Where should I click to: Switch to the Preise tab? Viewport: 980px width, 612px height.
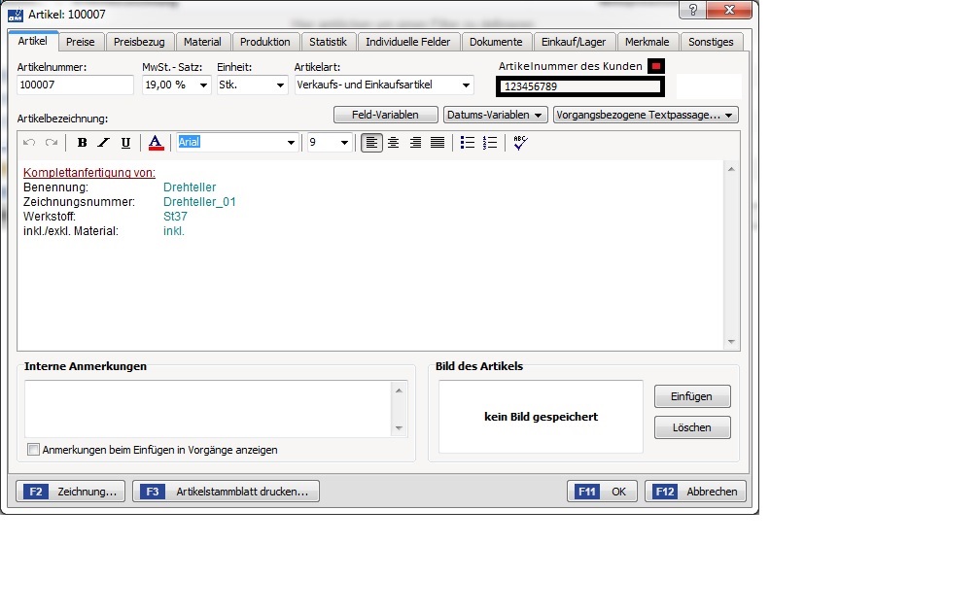81,42
